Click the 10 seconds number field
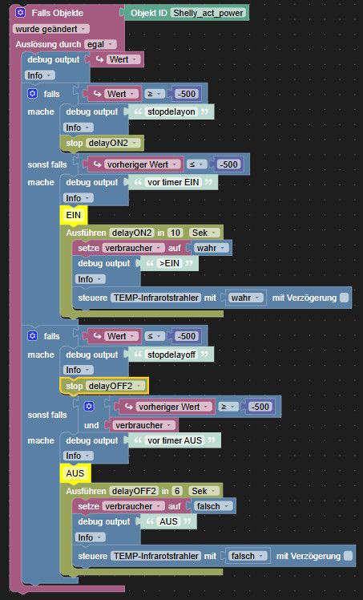Viewport: 363px width, 600px height. tap(175, 233)
